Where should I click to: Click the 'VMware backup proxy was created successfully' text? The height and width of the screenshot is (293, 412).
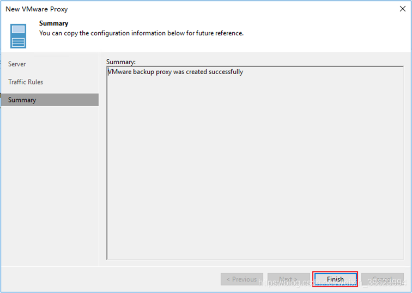175,72
